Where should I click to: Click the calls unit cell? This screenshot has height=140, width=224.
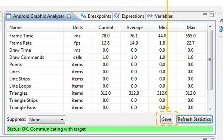coord(78,57)
